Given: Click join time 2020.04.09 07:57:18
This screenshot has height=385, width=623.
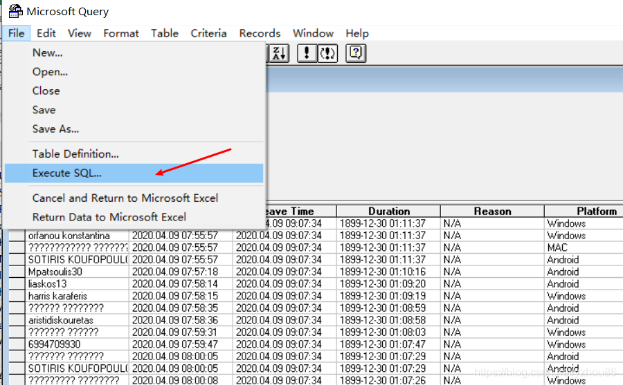Looking at the screenshot, I should [181, 272].
